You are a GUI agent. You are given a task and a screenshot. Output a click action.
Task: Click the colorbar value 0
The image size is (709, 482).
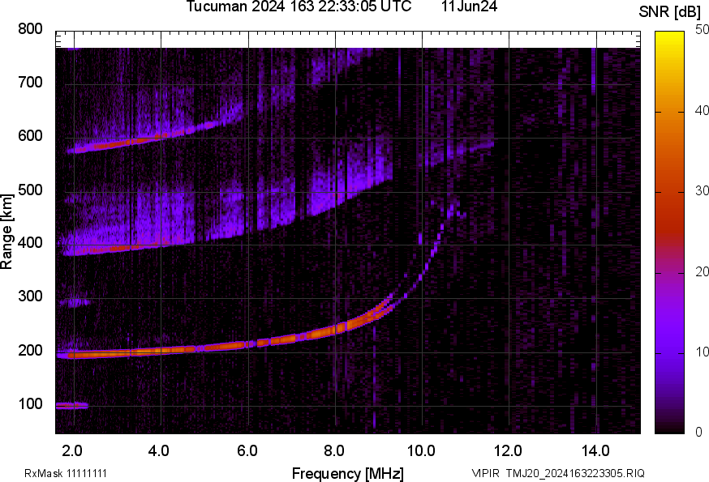(x=699, y=433)
